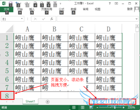Select column D header

tap(108, 29)
